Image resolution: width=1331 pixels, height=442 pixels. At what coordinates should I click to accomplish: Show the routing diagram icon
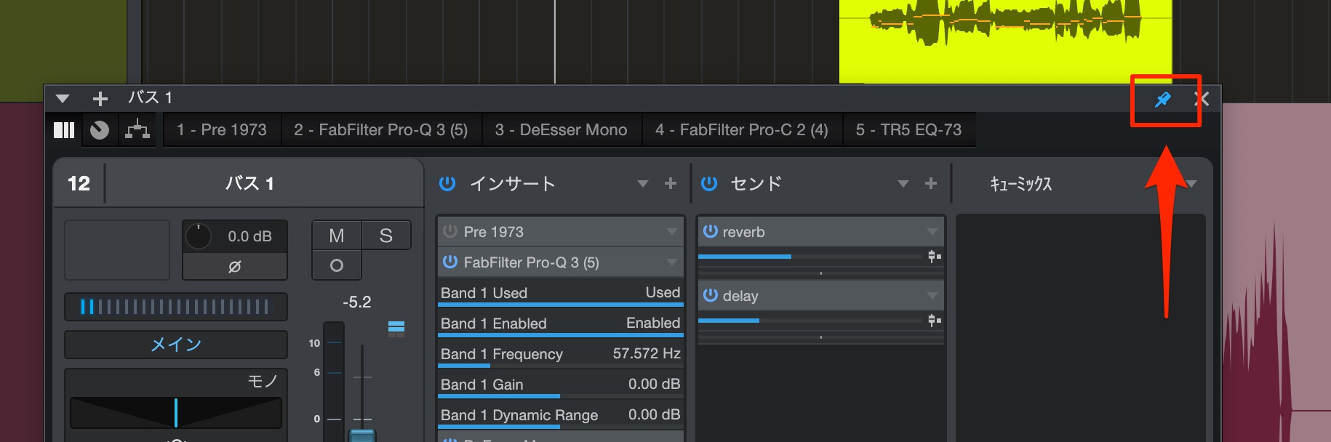coord(137,130)
